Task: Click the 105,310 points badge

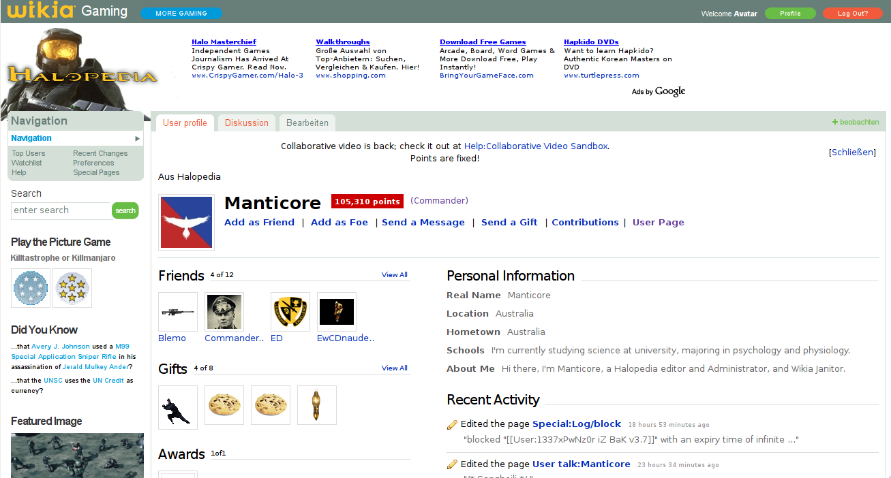Action: pos(367,202)
